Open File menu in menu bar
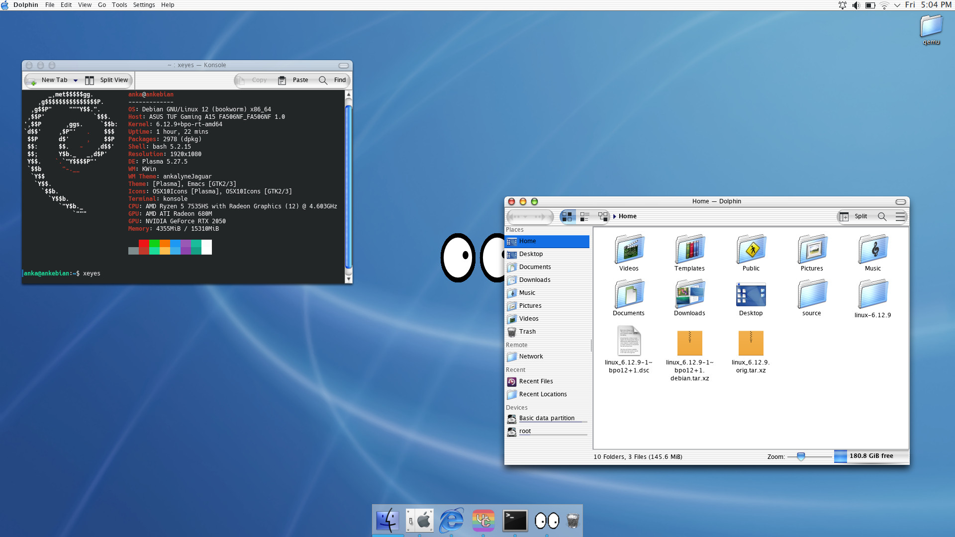This screenshot has height=537, width=955. (x=50, y=5)
